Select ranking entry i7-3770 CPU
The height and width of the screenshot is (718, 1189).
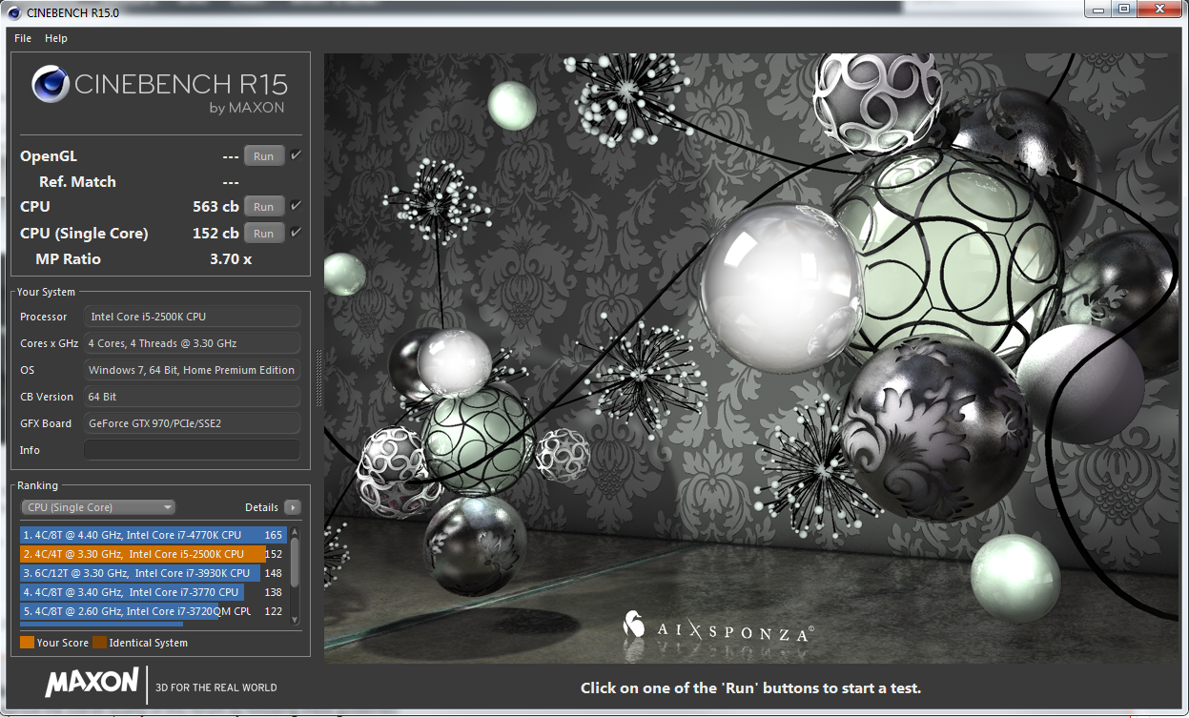(x=153, y=592)
